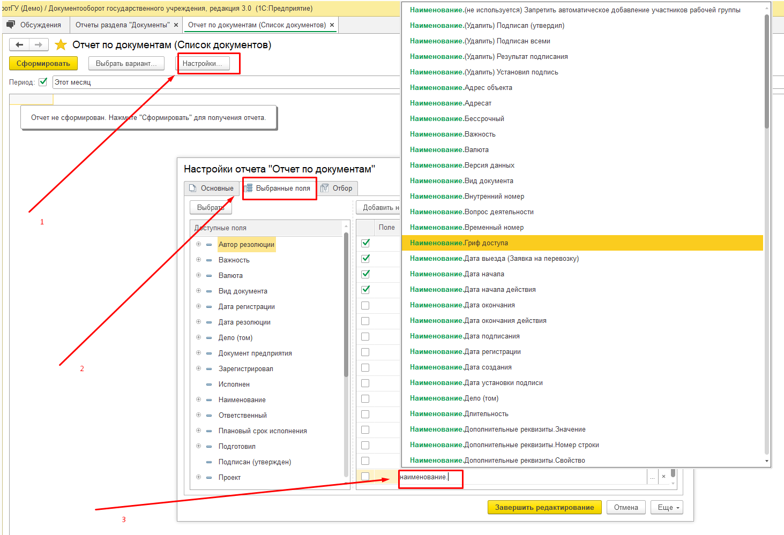Select Наименование.Длительность suggestion

[x=582, y=414]
